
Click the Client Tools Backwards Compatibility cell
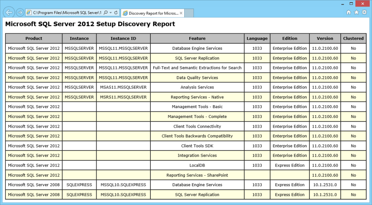[197, 136]
